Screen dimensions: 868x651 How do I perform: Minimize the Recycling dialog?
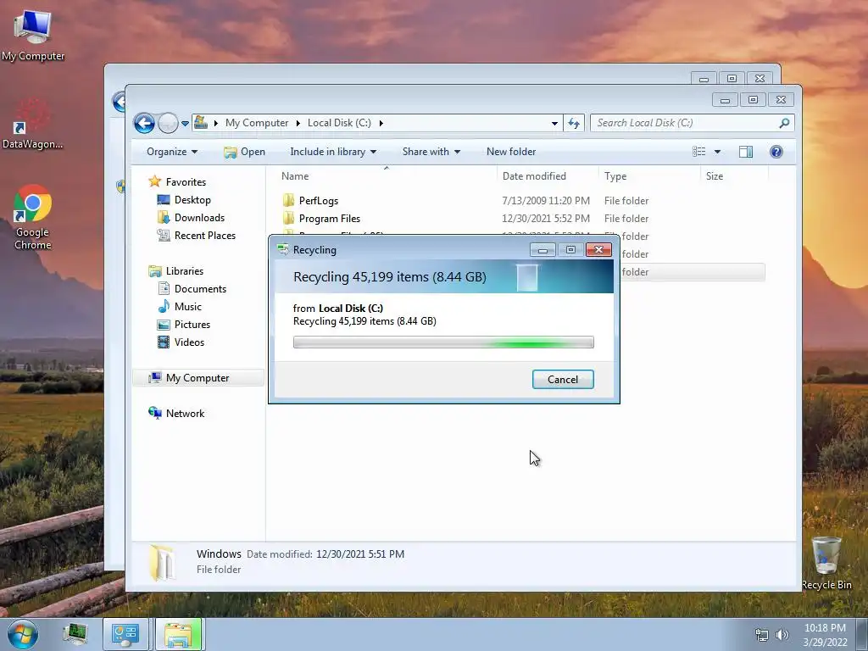[542, 250]
